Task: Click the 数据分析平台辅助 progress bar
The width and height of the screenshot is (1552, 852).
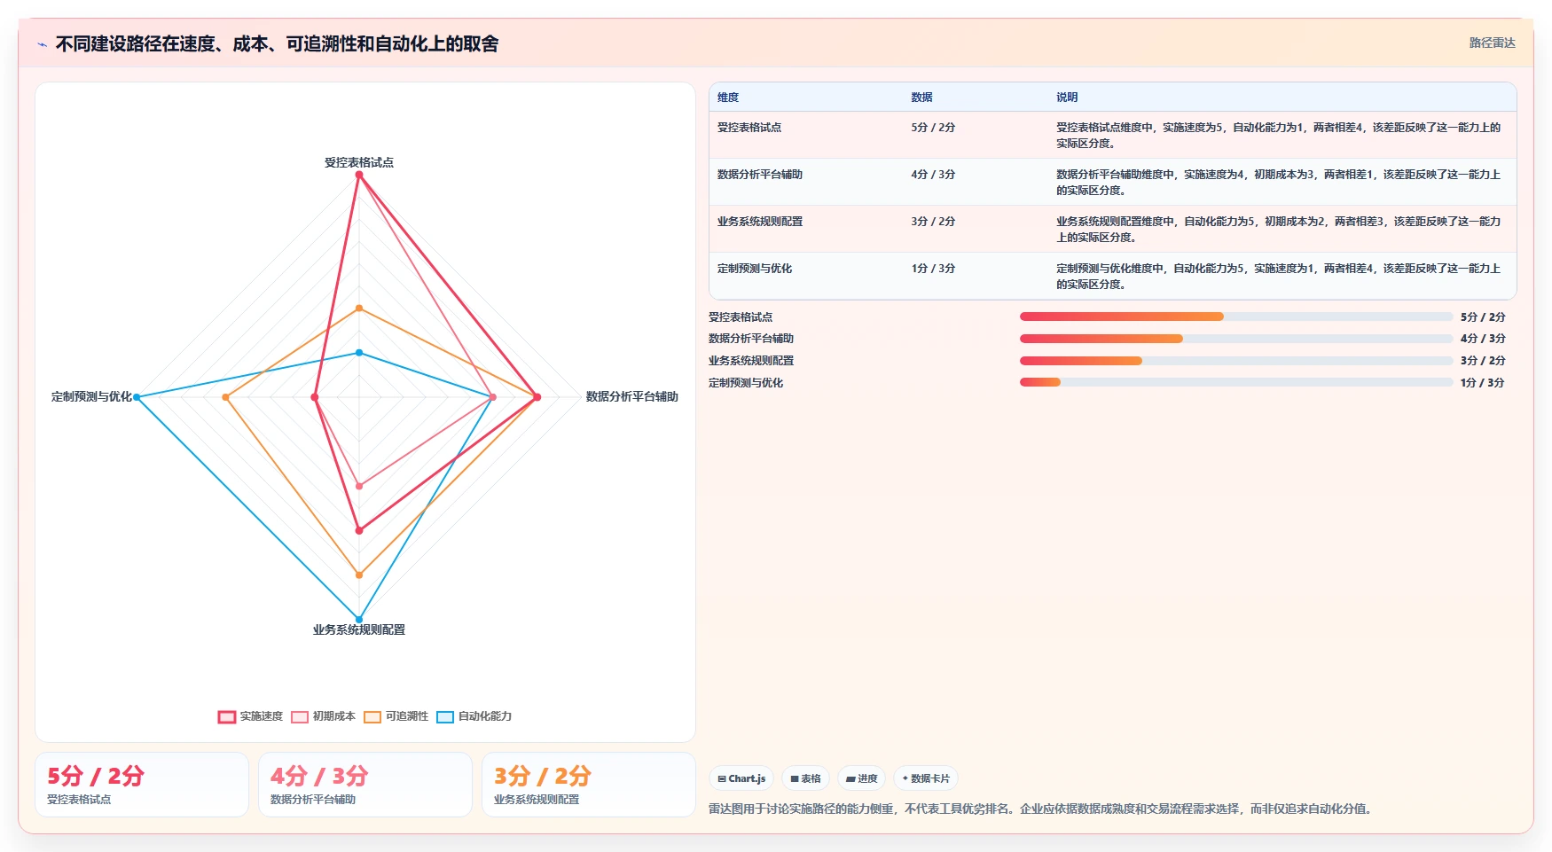Action: [x=1236, y=339]
